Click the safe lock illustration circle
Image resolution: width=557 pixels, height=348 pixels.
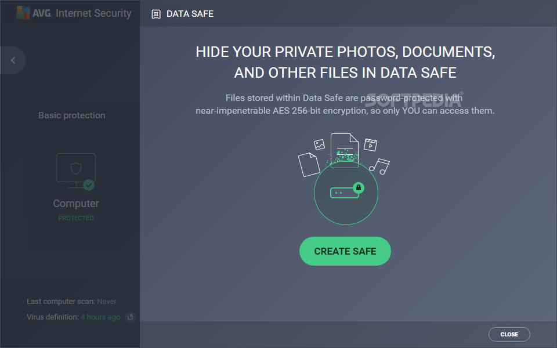point(346,193)
